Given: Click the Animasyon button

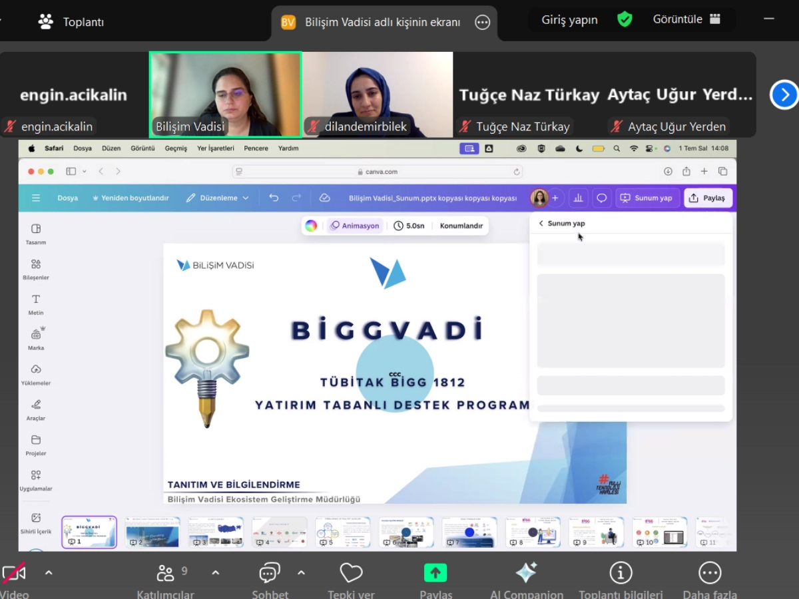Looking at the screenshot, I should (x=355, y=226).
